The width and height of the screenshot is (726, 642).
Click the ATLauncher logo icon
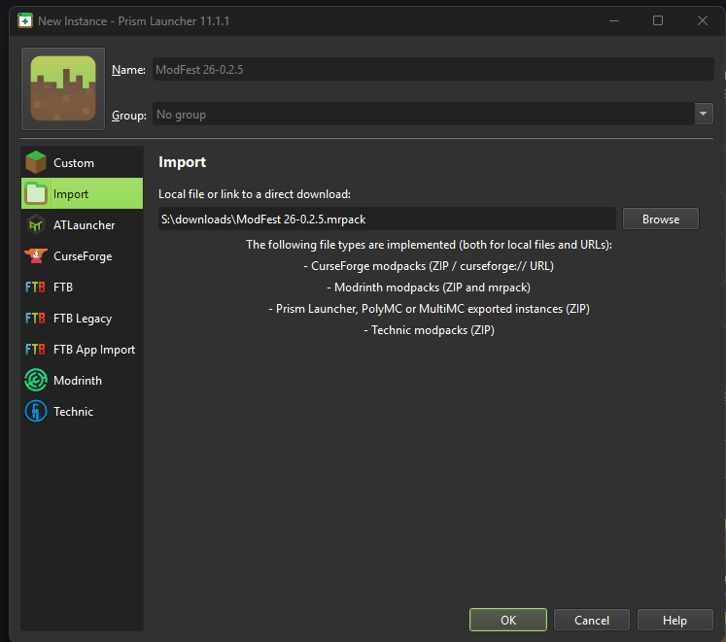36,225
